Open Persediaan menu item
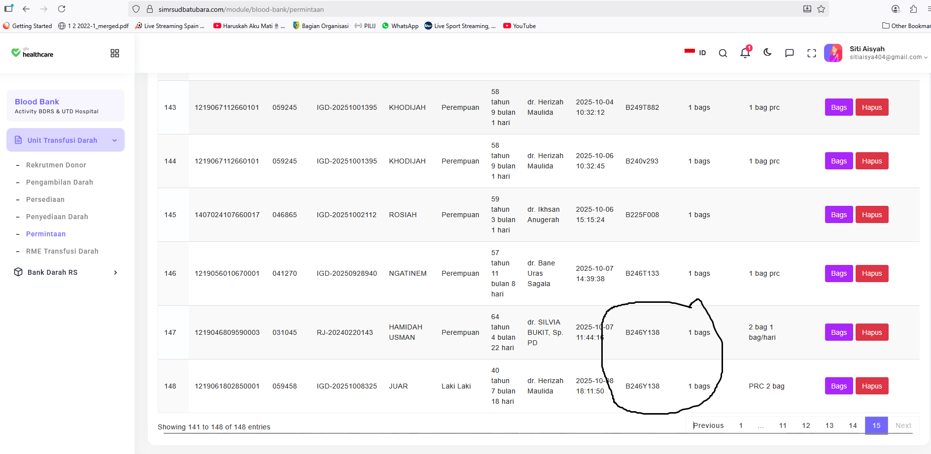This screenshot has width=931, height=454. pyautogui.click(x=45, y=199)
